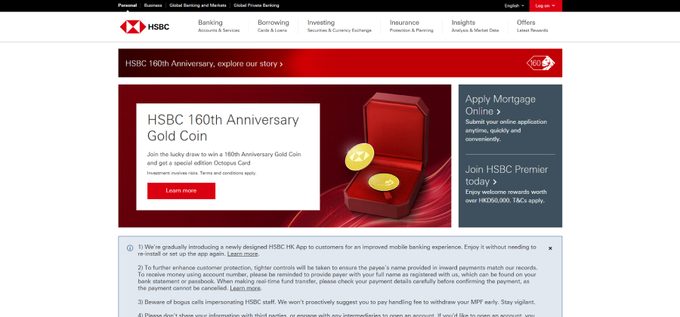Switch to the Business tab
Screen dimensions: 680x317
click(153, 5)
